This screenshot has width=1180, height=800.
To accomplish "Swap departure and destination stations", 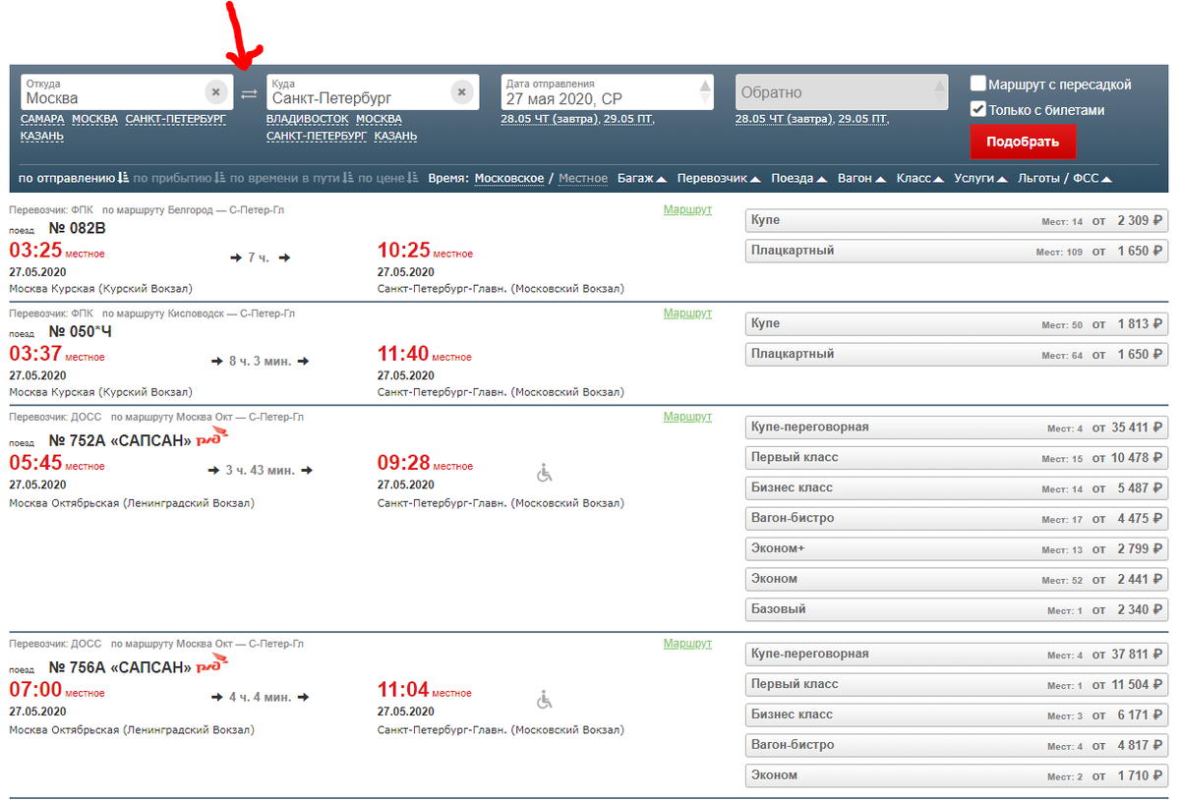I will 249,93.
